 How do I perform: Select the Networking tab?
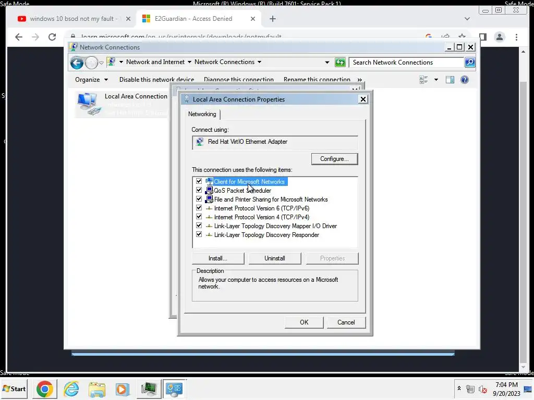point(202,114)
